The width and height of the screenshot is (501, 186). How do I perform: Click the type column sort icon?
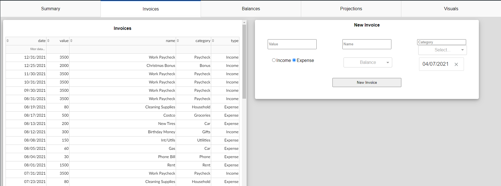[x=213, y=41]
